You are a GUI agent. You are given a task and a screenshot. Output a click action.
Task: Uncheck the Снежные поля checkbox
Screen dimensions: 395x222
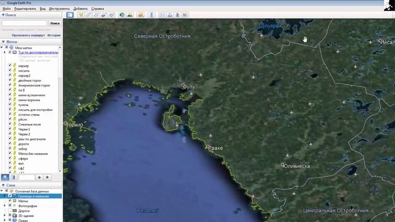[10, 125]
